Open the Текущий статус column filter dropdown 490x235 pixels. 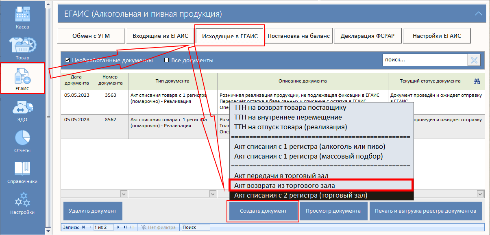point(481,194)
